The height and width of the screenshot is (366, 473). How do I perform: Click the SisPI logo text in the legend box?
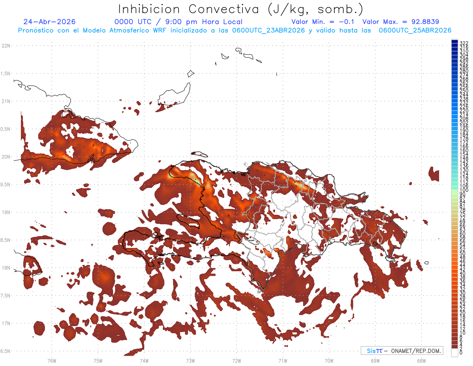point(374,351)
